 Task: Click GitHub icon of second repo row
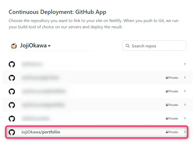click(12, 78)
